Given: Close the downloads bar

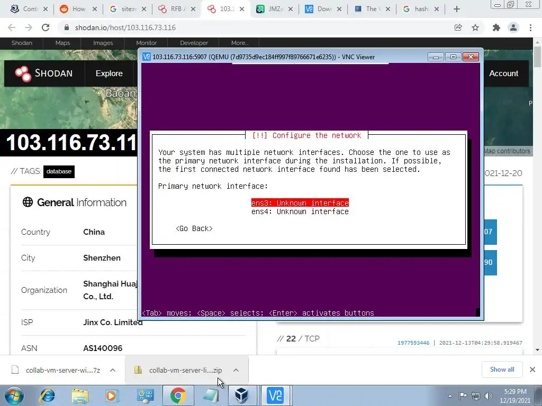Looking at the screenshot, I should (x=532, y=370).
